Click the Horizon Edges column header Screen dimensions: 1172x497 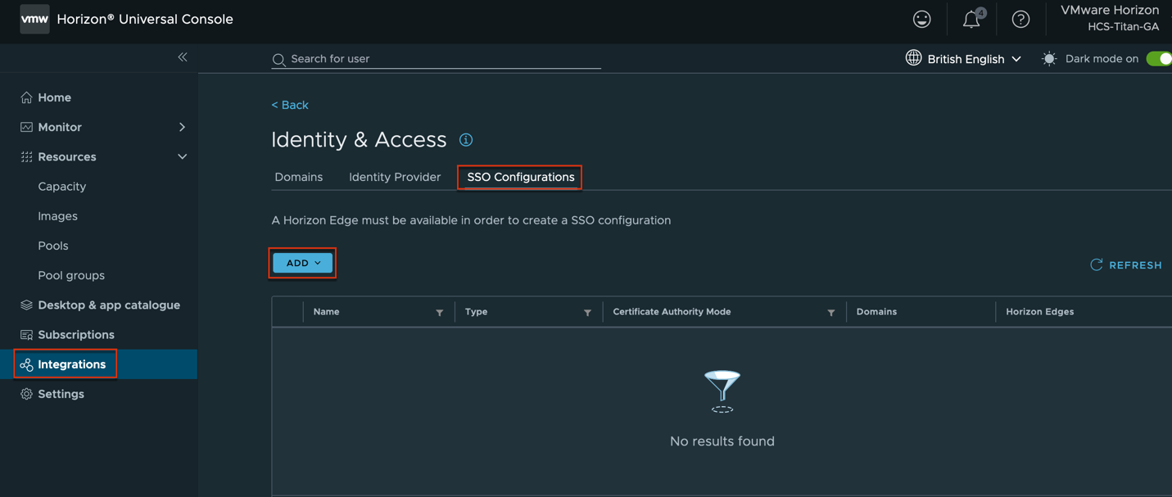1040,312
